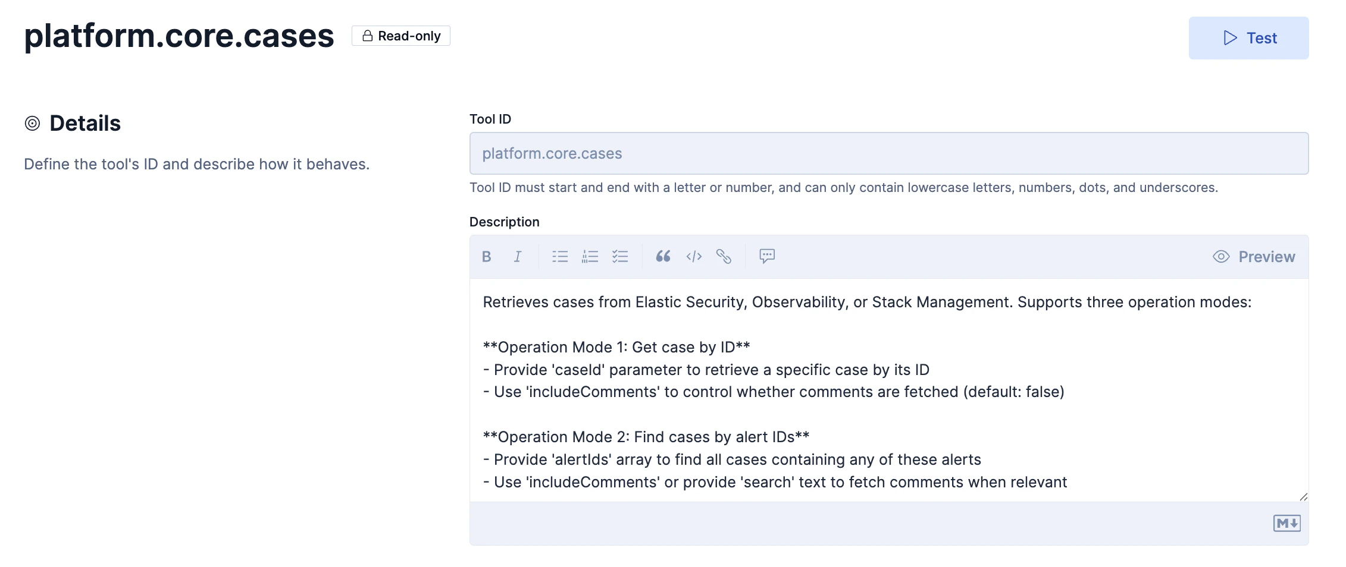
Task: Switch the description editor to Preview
Action: pyautogui.click(x=1254, y=257)
